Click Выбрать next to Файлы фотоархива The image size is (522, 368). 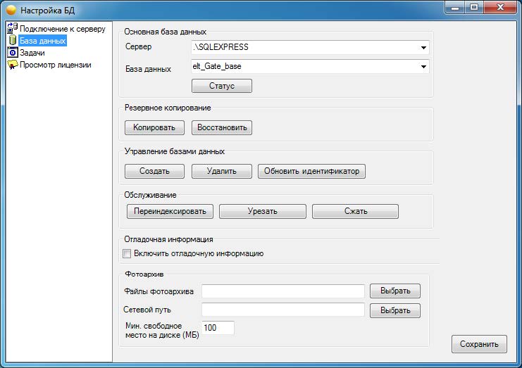pyautogui.click(x=399, y=291)
